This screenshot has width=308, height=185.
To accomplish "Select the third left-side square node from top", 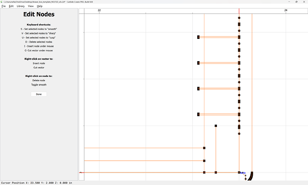I will 198,88.
